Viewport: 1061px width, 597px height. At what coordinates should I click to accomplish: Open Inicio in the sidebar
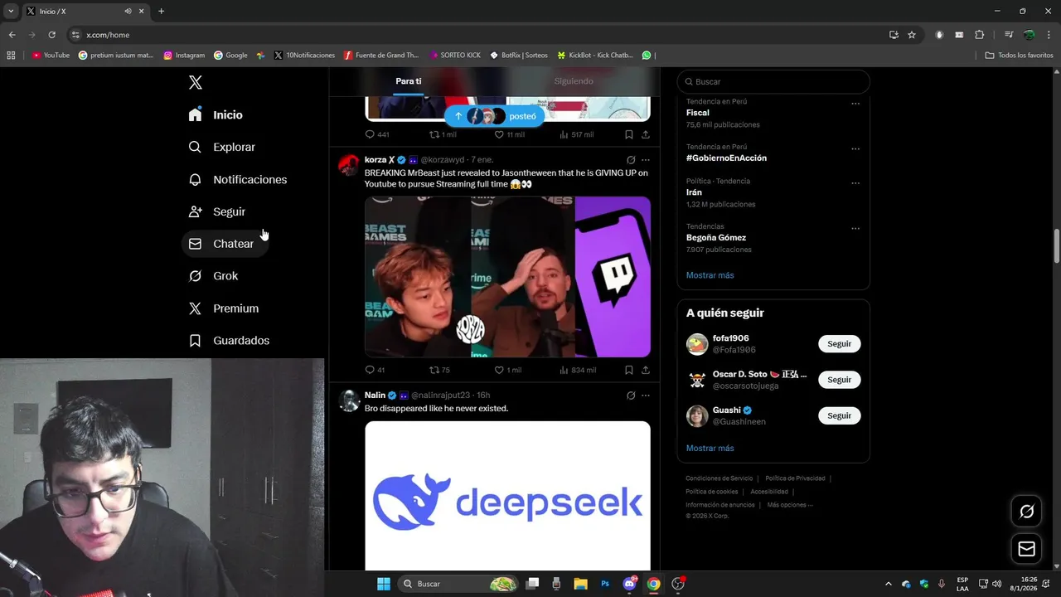(216, 114)
